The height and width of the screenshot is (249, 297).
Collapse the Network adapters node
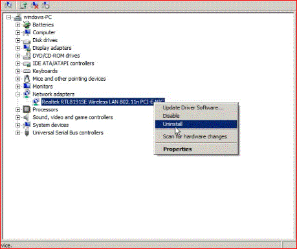(x=18, y=94)
